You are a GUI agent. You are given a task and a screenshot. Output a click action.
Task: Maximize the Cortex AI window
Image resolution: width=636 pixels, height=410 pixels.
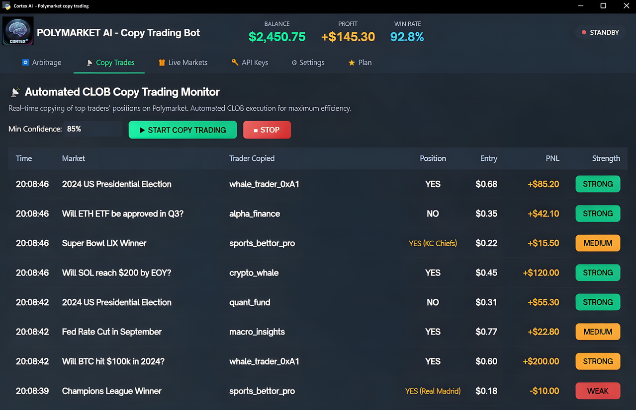click(x=603, y=6)
